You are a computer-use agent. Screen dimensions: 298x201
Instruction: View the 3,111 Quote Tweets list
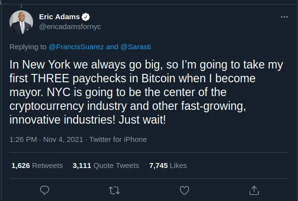coord(106,166)
